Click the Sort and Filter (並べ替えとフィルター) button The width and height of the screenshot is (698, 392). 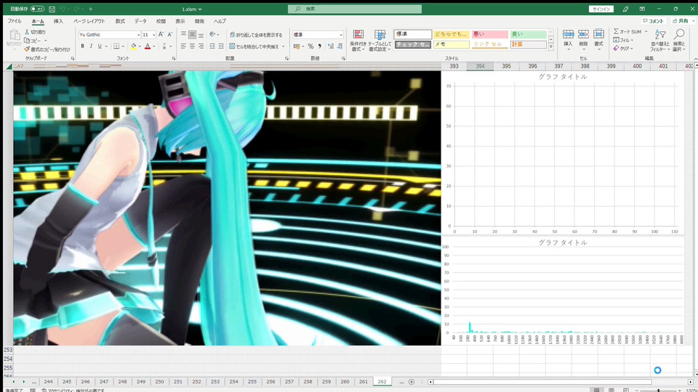659,41
